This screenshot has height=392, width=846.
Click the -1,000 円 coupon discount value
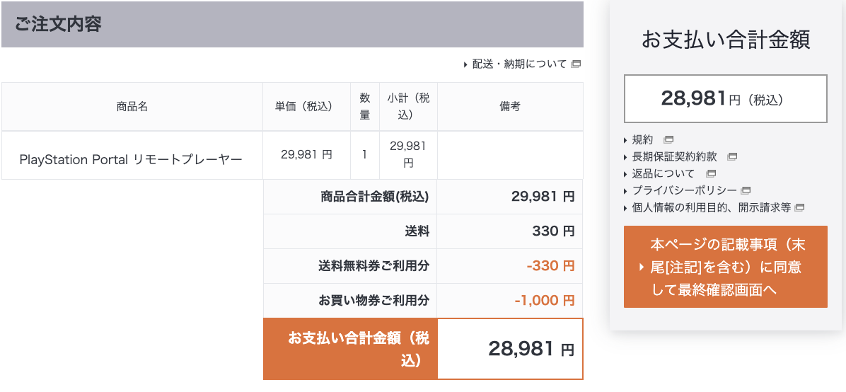[x=545, y=301]
